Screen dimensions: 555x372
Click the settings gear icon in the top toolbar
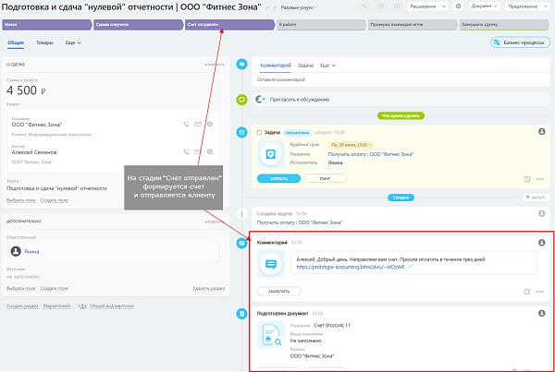point(459,6)
